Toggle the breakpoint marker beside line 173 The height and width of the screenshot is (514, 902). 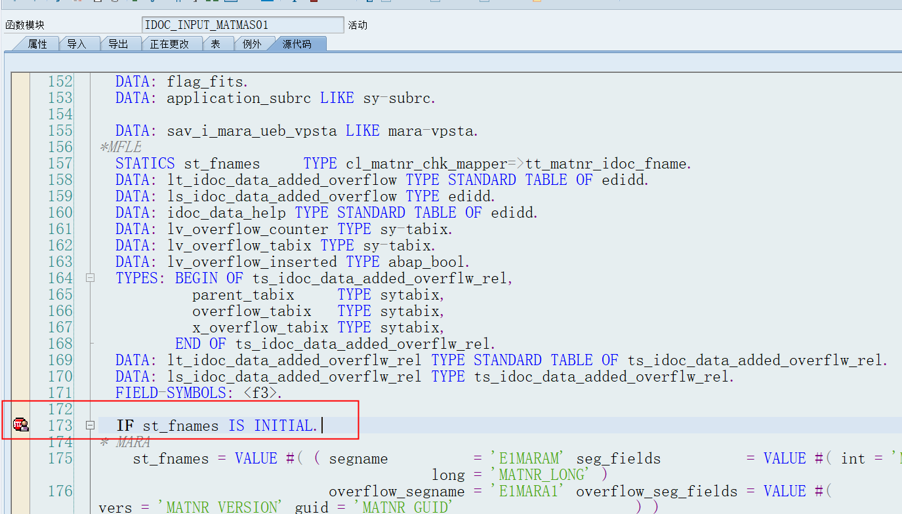[20, 424]
